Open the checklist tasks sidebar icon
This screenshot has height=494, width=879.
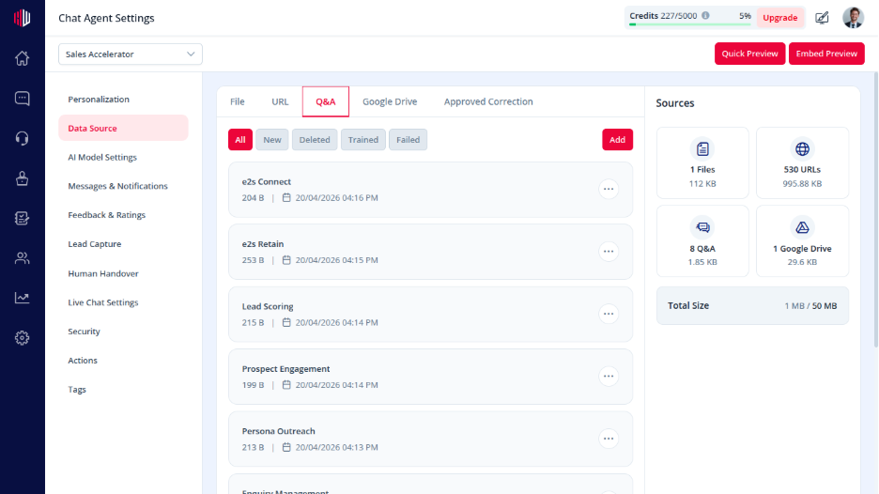tap(22, 218)
